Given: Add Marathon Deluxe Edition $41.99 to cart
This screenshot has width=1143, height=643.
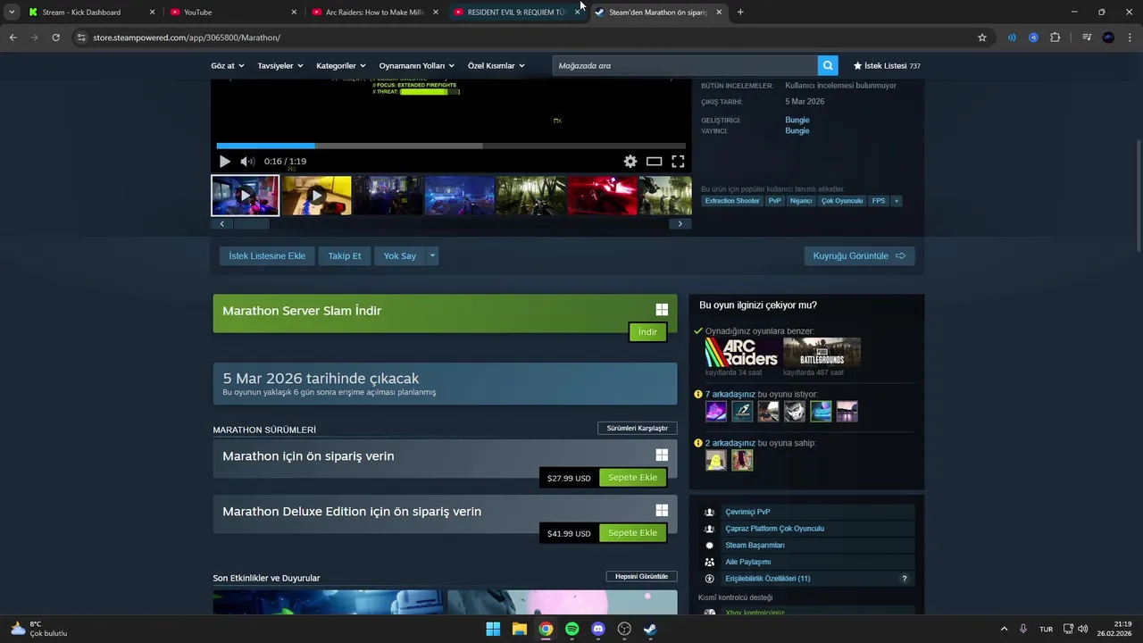Looking at the screenshot, I should tap(632, 533).
